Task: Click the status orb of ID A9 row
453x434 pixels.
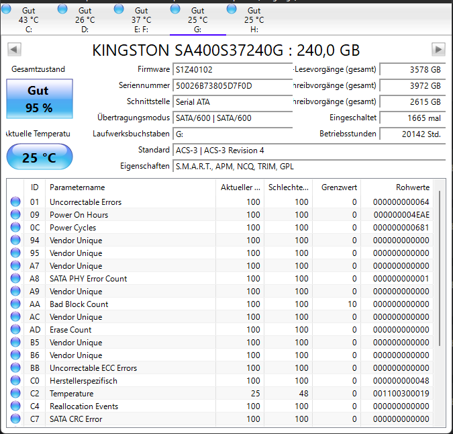Action: tap(15, 291)
